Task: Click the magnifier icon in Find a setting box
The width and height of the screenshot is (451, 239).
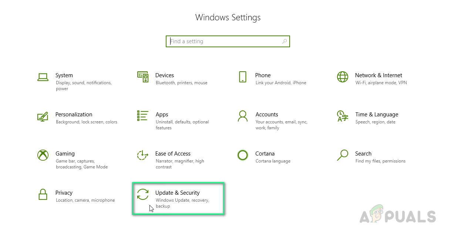Action: 285,41
